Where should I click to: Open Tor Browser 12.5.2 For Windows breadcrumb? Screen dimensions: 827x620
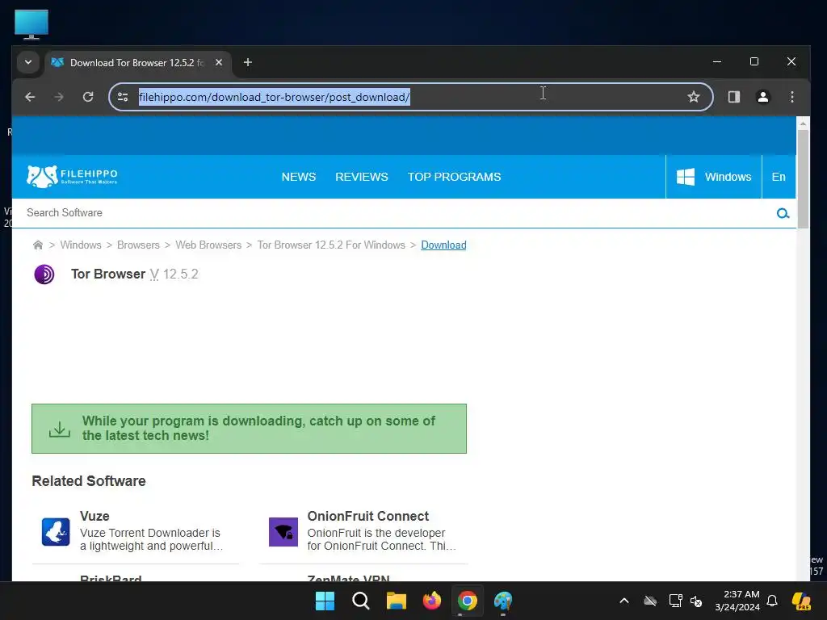pyautogui.click(x=331, y=245)
